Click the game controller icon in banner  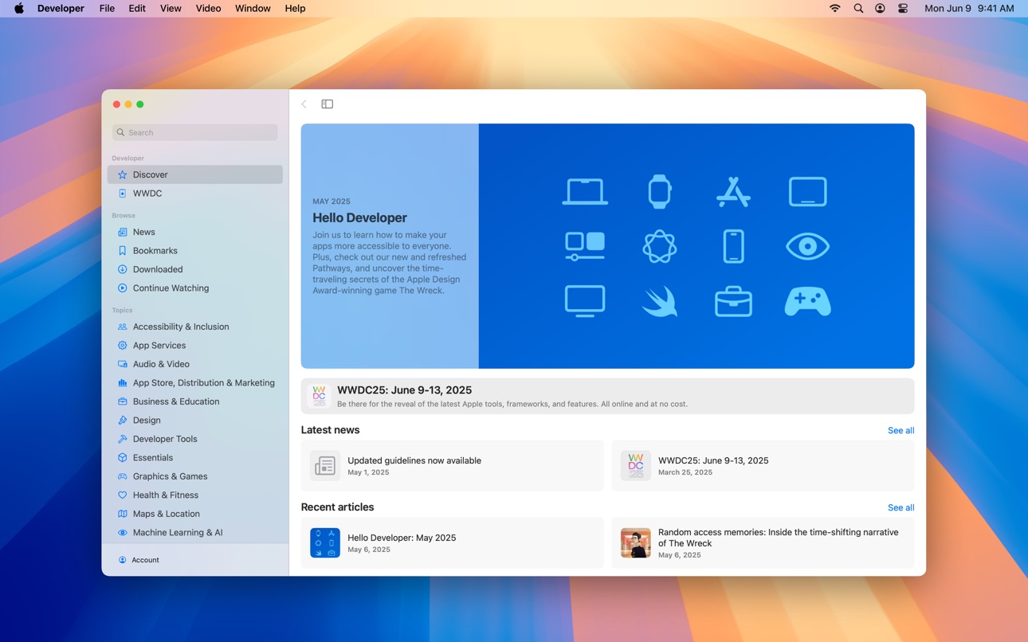click(x=807, y=302)
